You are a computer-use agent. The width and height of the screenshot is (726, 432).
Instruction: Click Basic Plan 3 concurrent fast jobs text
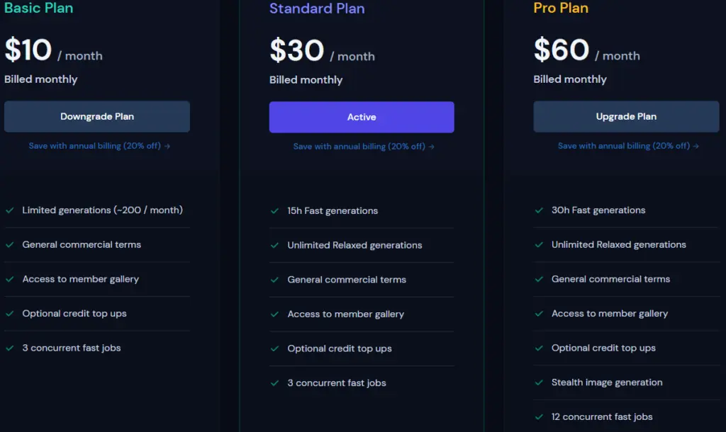pos(72,348)
